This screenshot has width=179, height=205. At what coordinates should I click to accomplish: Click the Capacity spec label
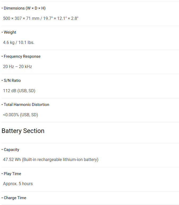pos(11,150)
